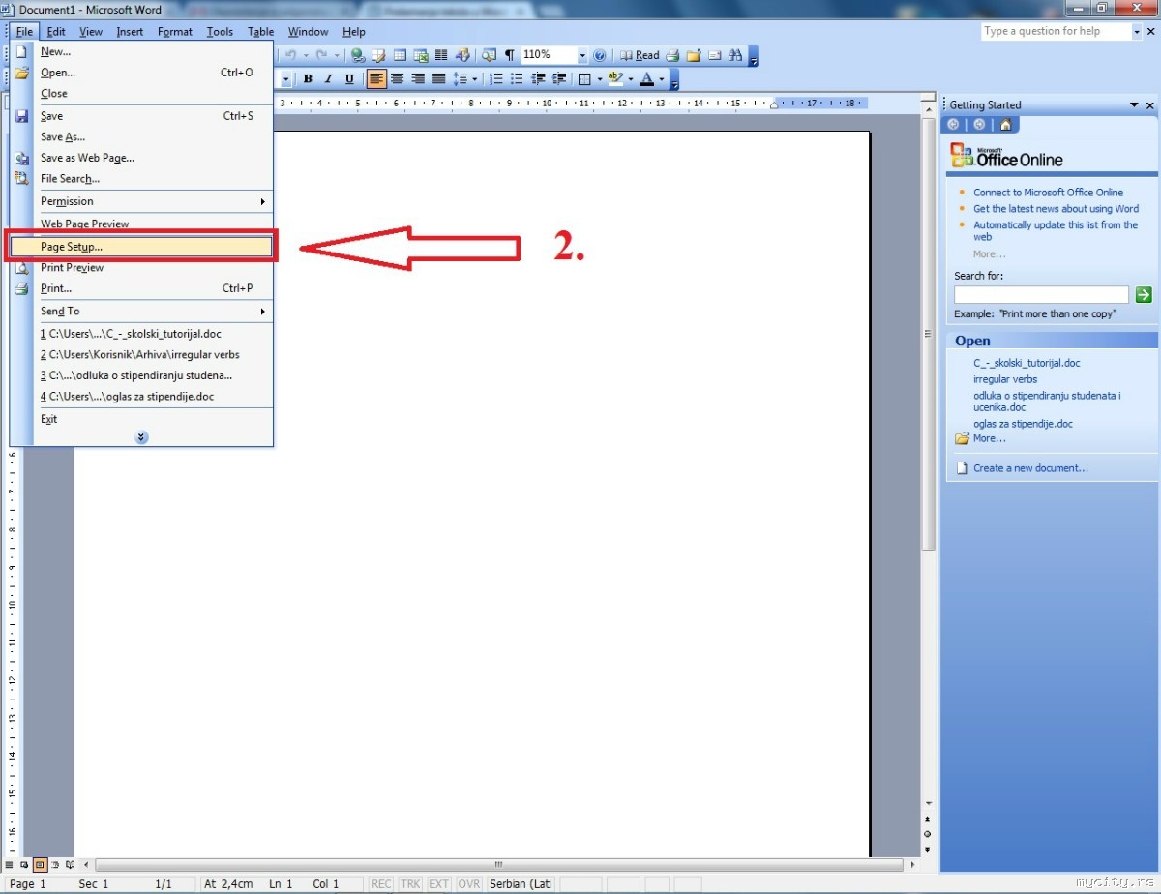Select Page Setup... from File menu
The image size is (1161, 894).
(141, 247)
